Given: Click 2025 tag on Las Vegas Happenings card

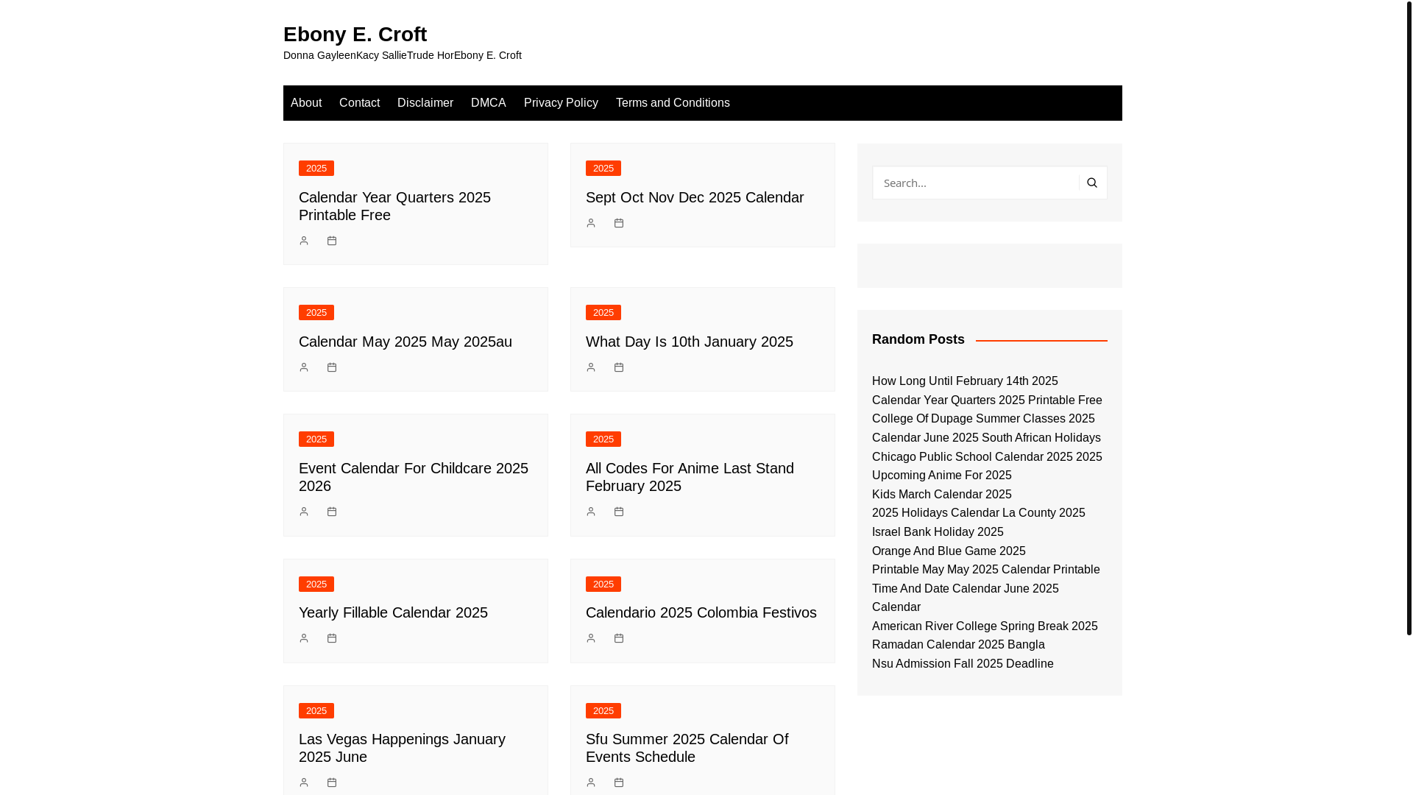Looking at the screenshot, I should tap(316, 711).
